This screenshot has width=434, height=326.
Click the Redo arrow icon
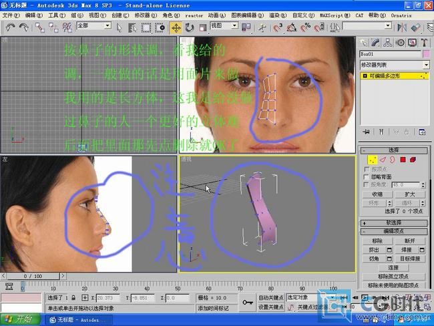23,27
